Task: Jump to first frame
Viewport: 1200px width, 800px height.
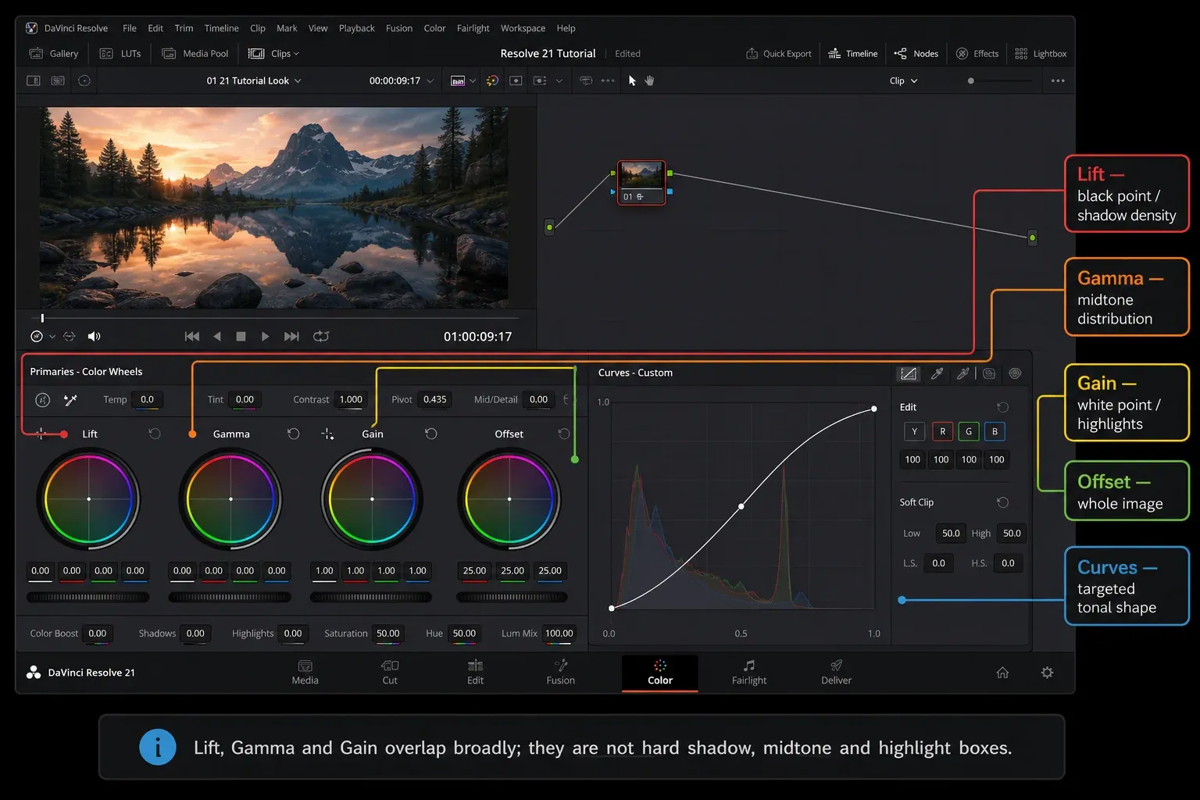Action: point(191,336)
